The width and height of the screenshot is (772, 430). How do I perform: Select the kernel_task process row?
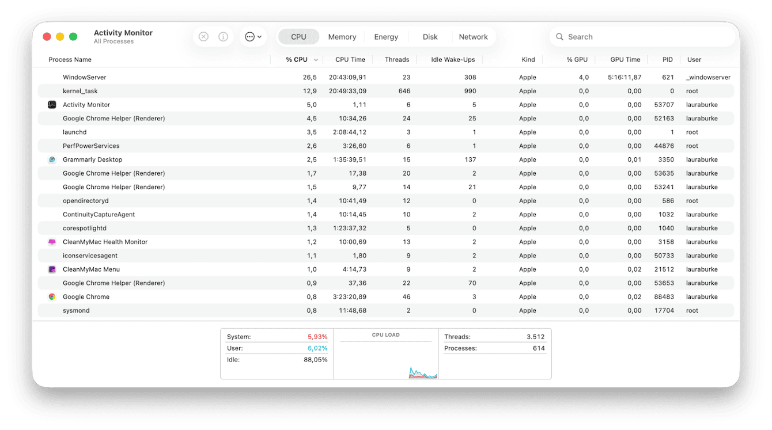coord(230,90)
